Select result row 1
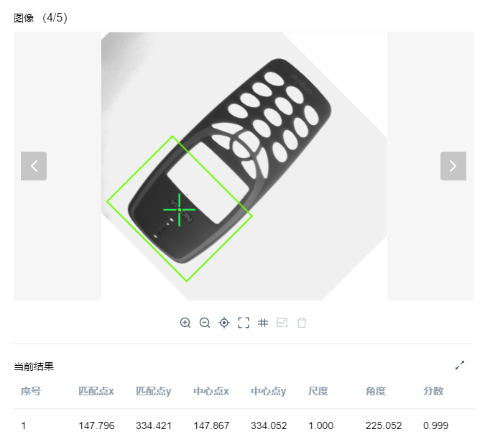The height and width of the screenshot is (442, 485). click(x=244, y=425)
